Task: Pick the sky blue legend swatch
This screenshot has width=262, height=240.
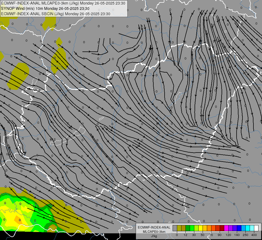Action: (244, 228)
